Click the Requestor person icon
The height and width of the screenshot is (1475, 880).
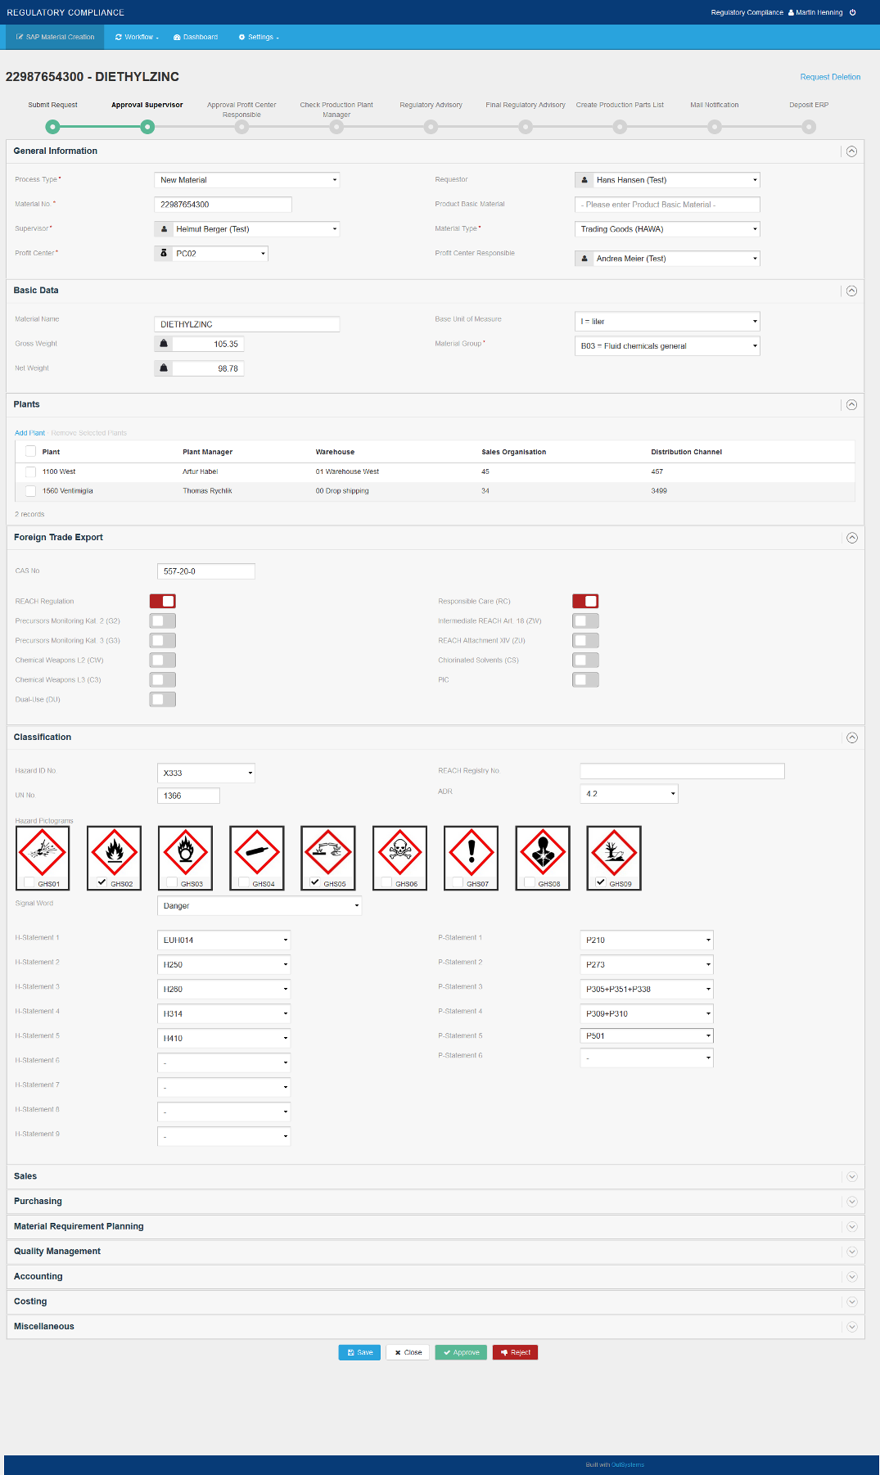[x=584, y=180]
